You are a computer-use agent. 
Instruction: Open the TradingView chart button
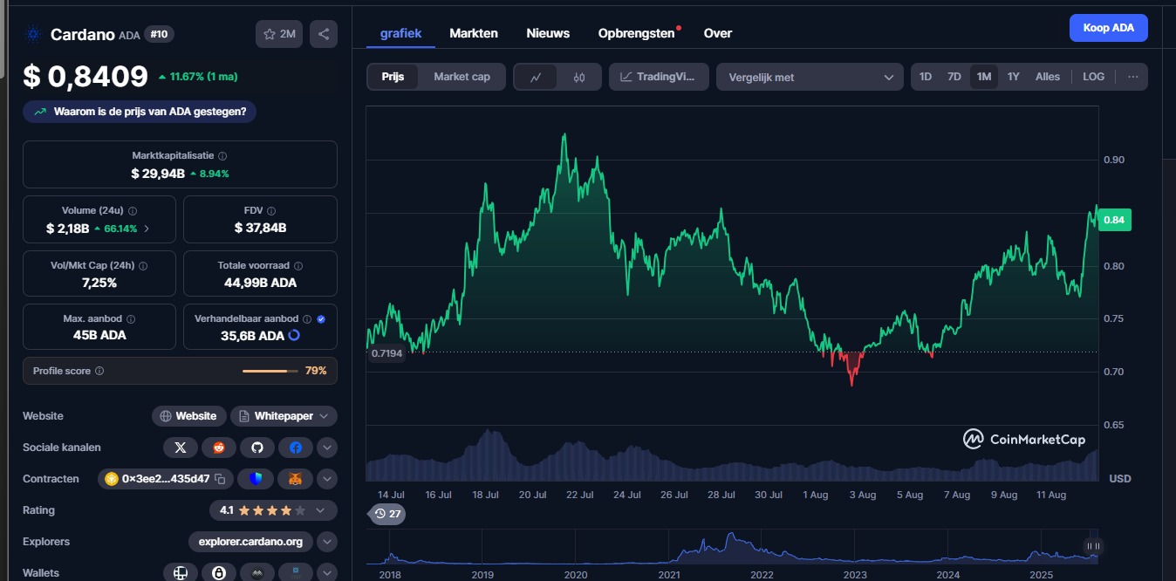coord(659,77)
